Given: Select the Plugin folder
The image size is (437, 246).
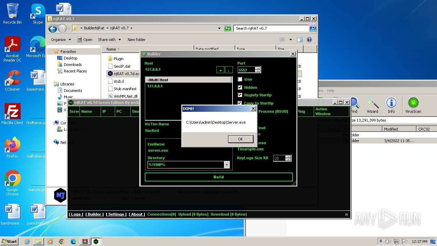Looking at the screenshot, I should click(118, 59).
